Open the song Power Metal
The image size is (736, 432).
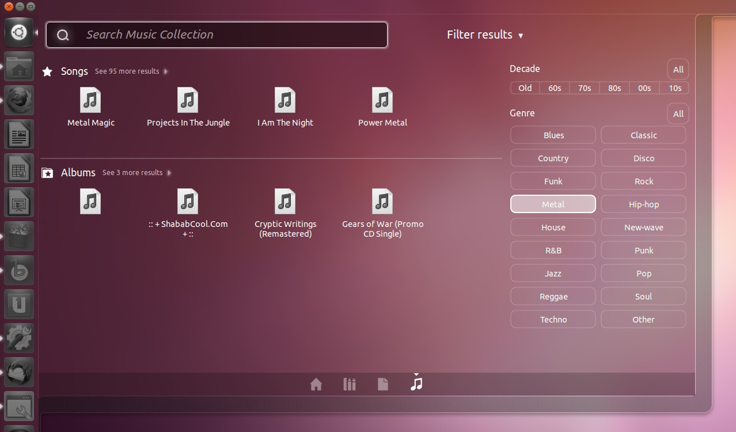[382, 107]
